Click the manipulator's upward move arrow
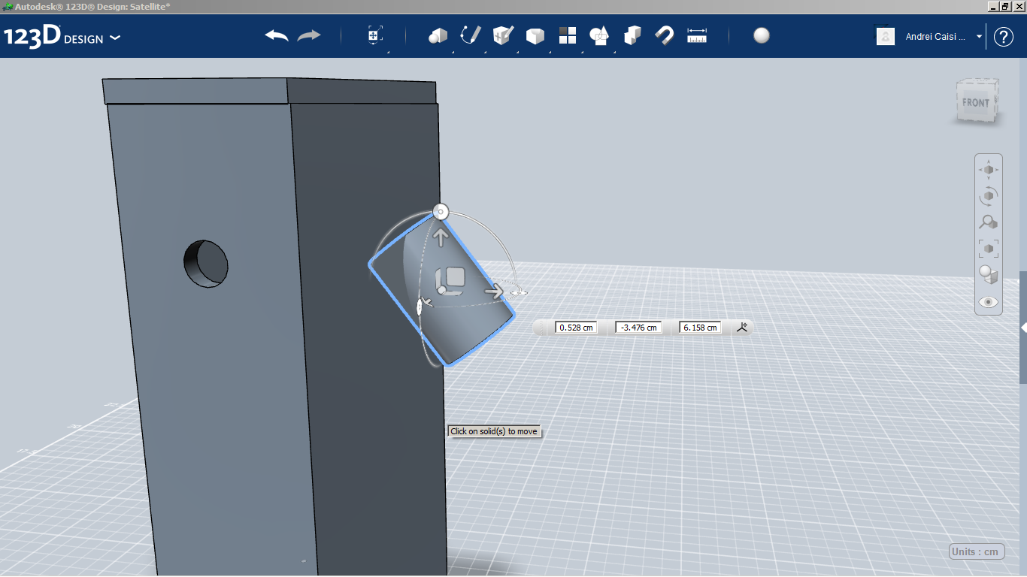 point(441,238)
